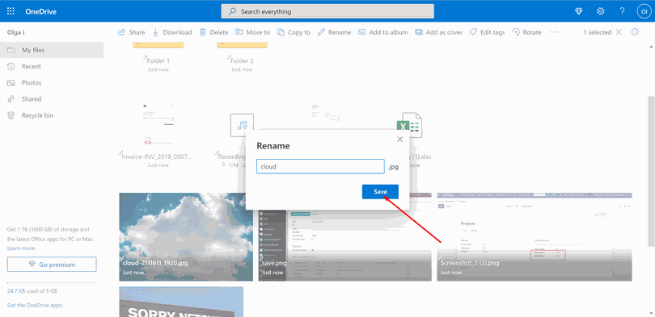The image size is (655, 317).
Task: Click the Learn more link
Action: pos(21,248)
